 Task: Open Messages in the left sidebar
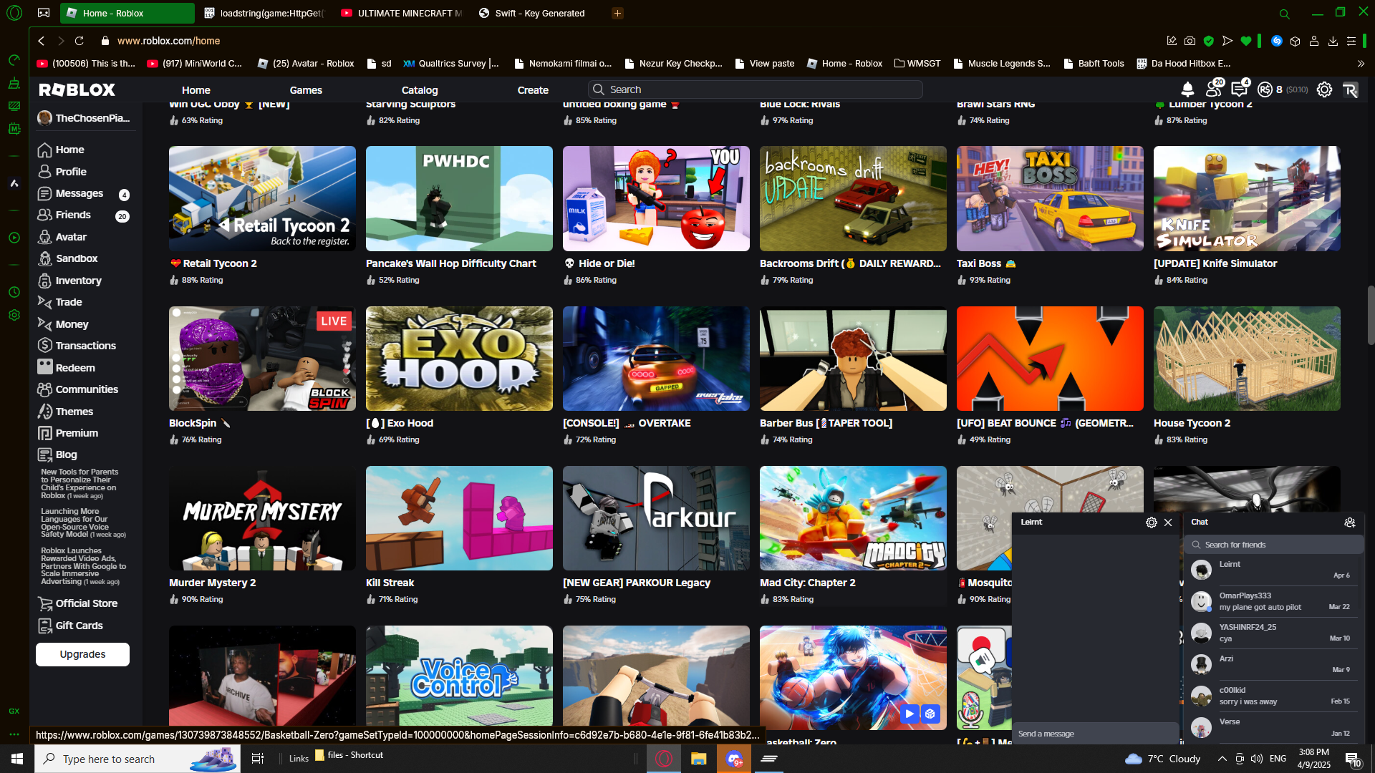pyautogui.click(x=70, y=193)
